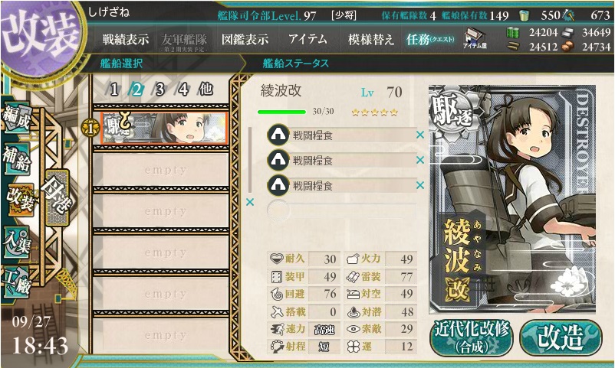Click first 戦闘糧食 onigiri equipment icon
This screenshot has height=368, width=615.
point(278,135)
